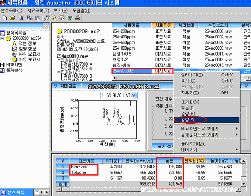
Task: Click the Open folder toolbar icon
Action: point(12,18)
